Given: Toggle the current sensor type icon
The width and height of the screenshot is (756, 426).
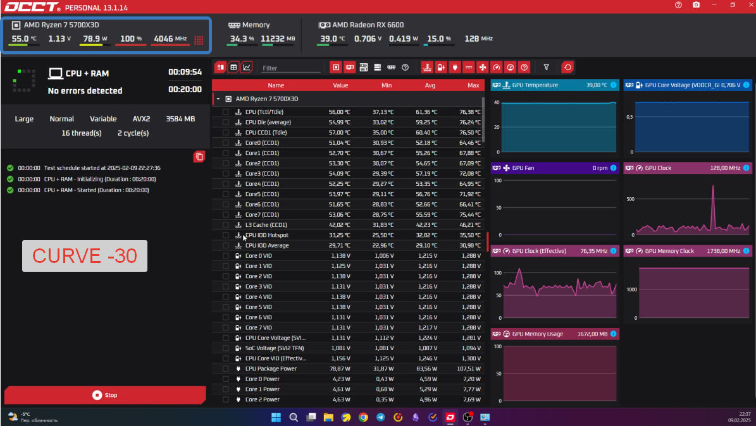Looking at the screenshot, I should (x=469, y=68).
